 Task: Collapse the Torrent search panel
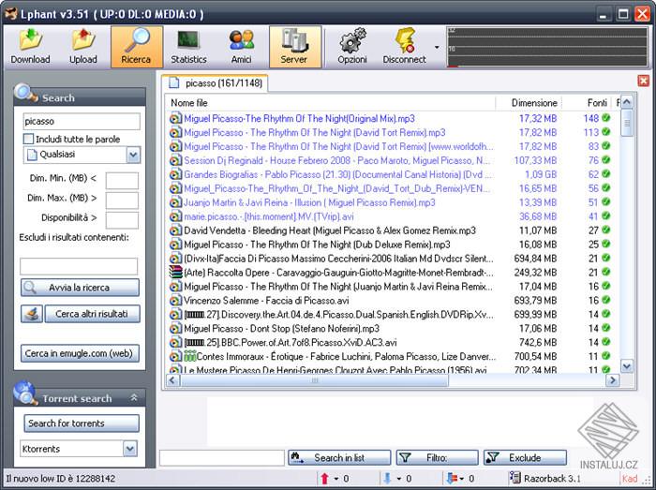point(134,397)
